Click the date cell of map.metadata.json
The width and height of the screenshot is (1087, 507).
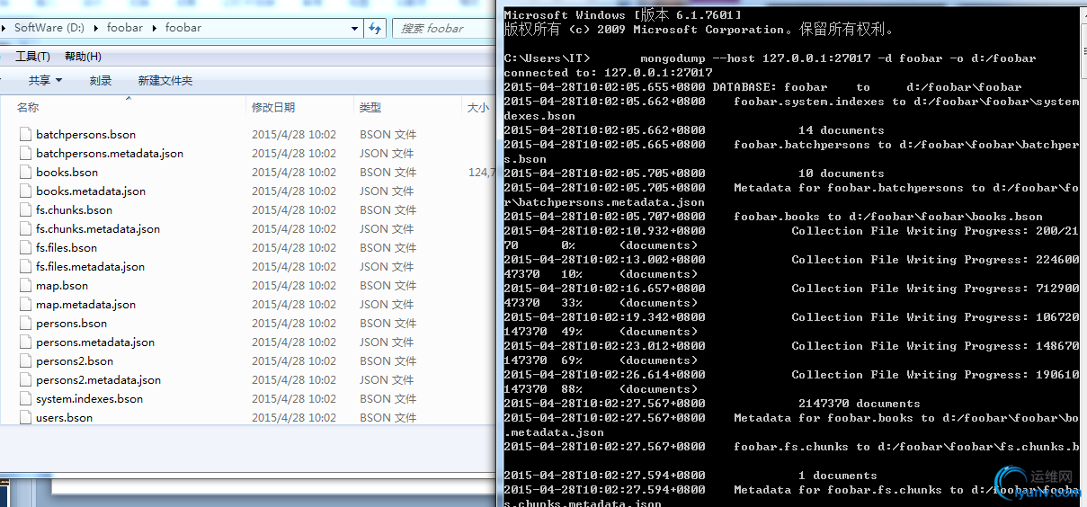[294, 304]
